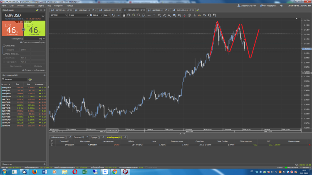312x175 pixels.
Task: Toggle the Открытие checkbox
Action: pyautogui.click(x=4, y=46)
